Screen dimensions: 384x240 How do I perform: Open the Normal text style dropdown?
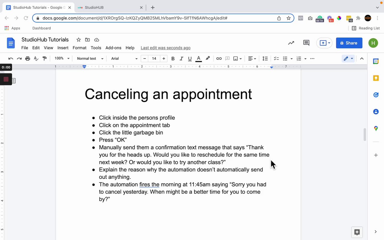coord(90,58)
